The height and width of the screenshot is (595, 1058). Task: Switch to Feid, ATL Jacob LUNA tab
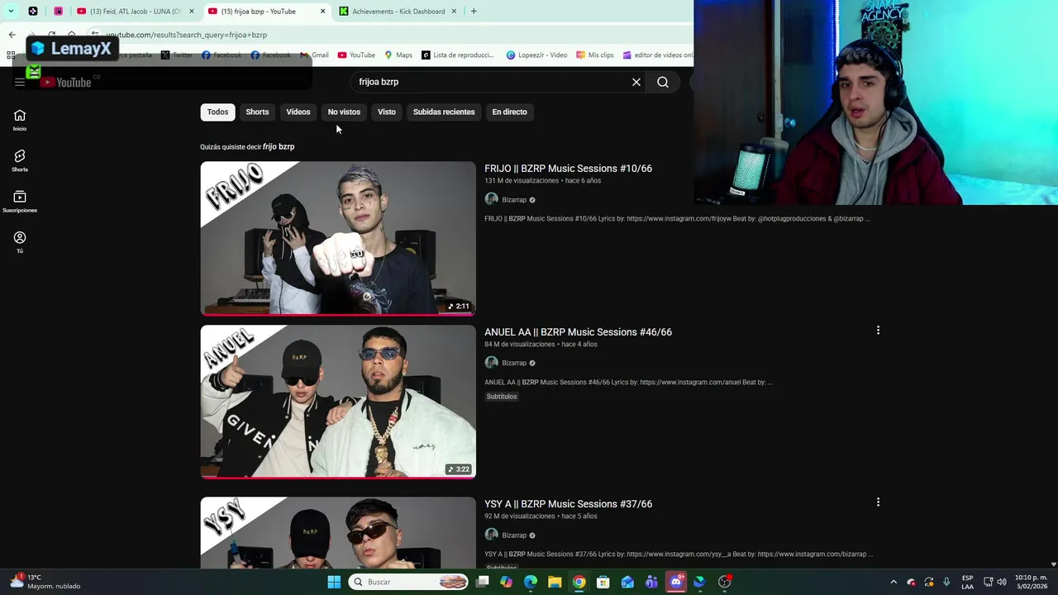(135, 12)
